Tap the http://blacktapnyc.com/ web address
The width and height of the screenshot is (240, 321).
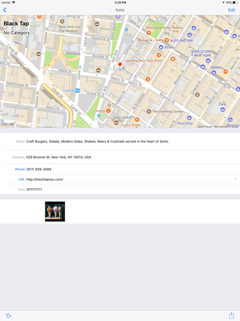click(45, 179)
